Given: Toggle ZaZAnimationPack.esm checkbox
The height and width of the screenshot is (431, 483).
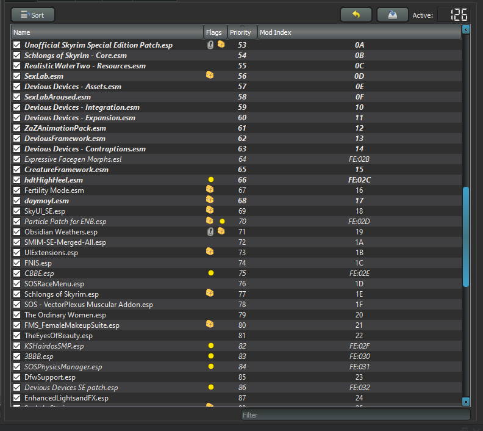Looking at the screenshot, I should (x=16, y=128).
